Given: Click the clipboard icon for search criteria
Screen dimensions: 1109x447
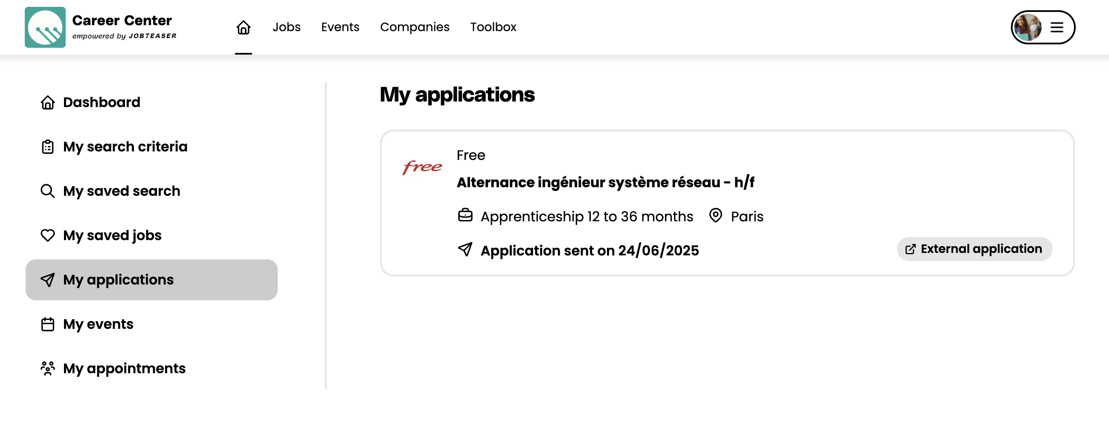Looking at the screenshot, I should [47, 147].
